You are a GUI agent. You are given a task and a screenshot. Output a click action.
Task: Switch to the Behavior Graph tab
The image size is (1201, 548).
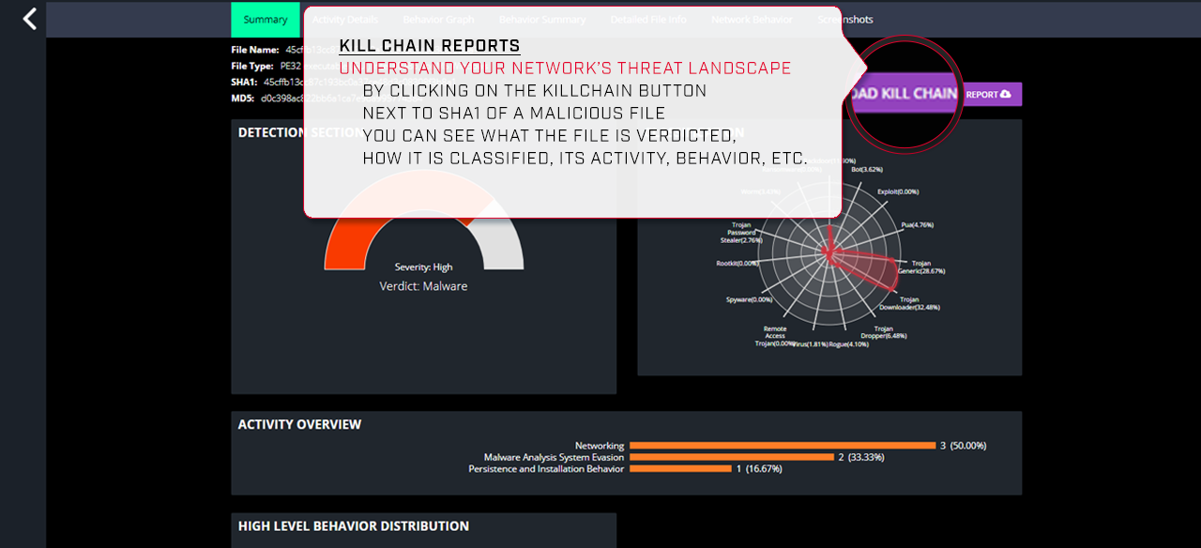(x=438, y=20)
